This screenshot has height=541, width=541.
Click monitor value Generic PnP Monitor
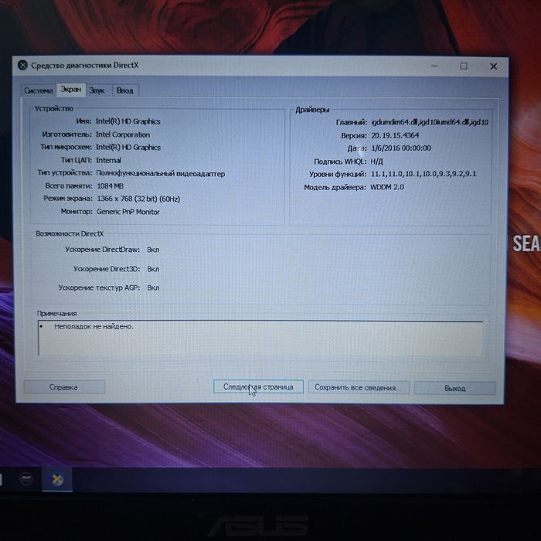click(x=128, y=212)
